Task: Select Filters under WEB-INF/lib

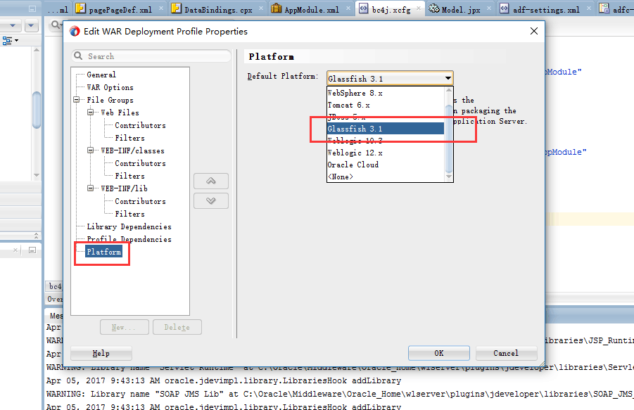Action: click(129, 214)
